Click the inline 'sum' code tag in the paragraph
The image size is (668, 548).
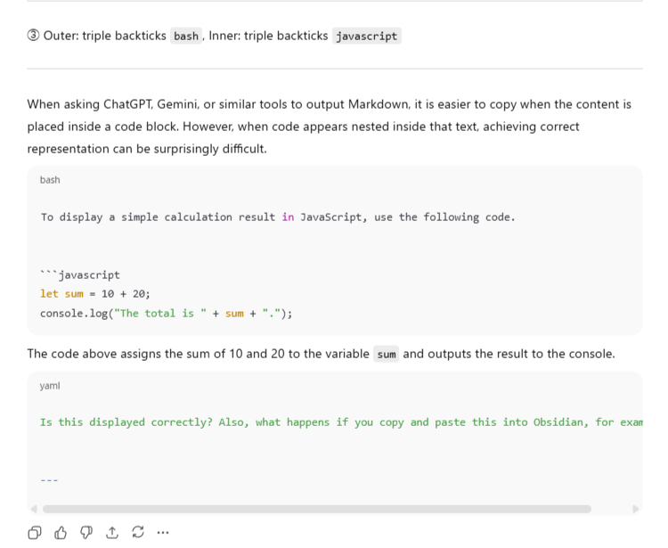pyautogui.click(x=386, y=355)
